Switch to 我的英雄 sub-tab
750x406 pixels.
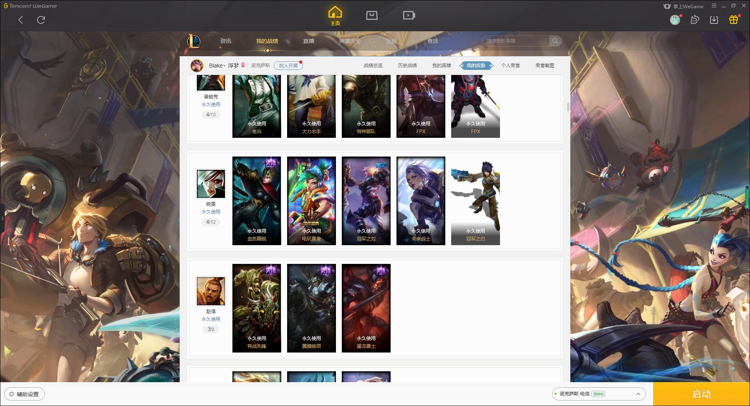pyautogui.click(x=442, y=66)
